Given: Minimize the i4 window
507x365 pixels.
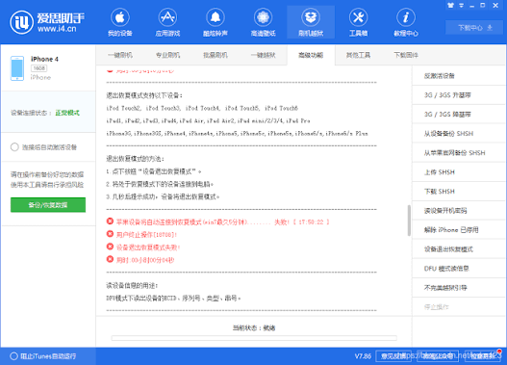Looking at the screenshot, I should (472, 5).
